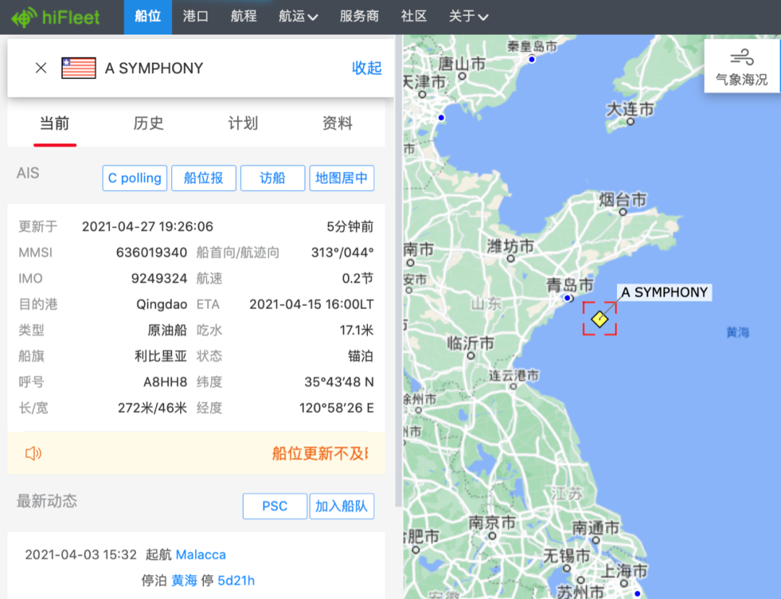Screen dimensions: 781x599
Task: Select the A SYMPHONY ship marker on map
Action: pos(599,319)
